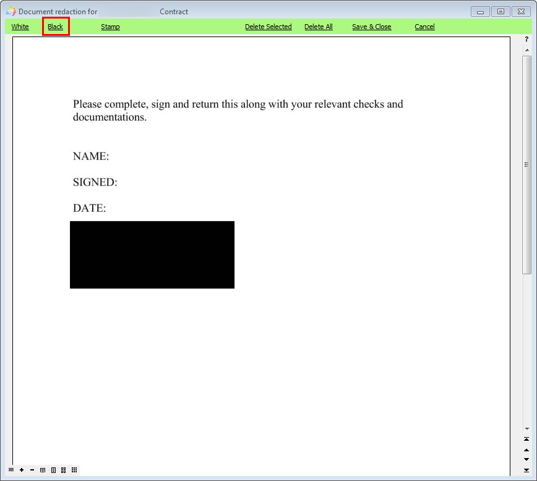
Task: Click Delete Selected
Action: coord(268,27)
